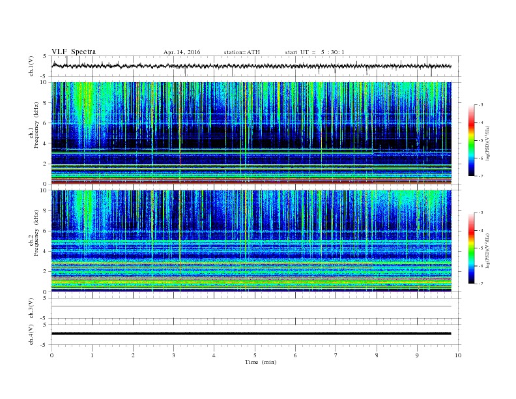Click the "9" tick on the time axis
The width and height of the screenshot is (516, 399).
tap(417, 355)
